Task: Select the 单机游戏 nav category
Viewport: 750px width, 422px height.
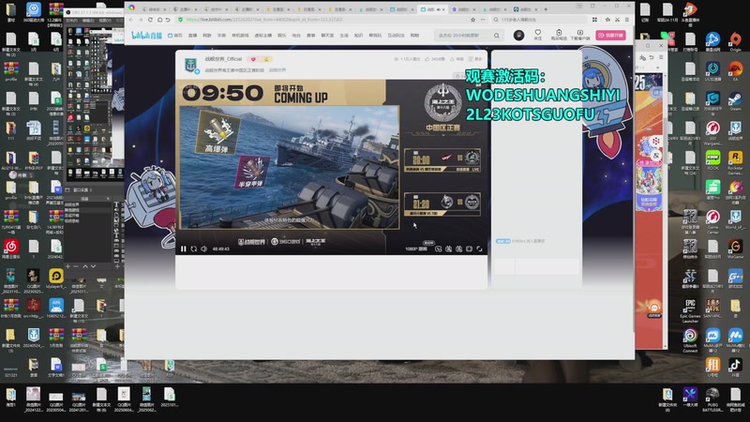Action: click(240, 36)
